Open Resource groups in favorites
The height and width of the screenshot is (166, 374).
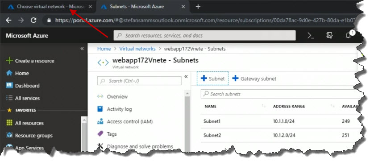coord(33,136)
